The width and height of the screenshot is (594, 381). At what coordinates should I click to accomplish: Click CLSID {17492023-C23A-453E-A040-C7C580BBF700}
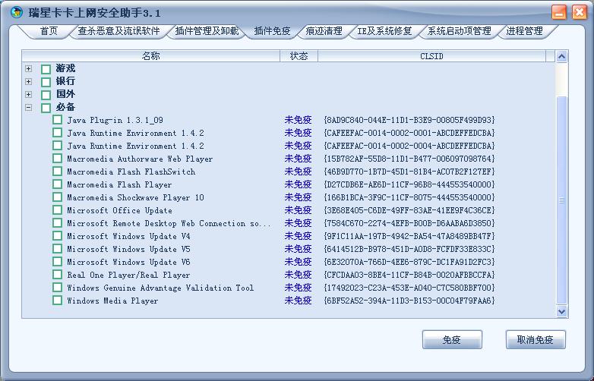pyautogui.click(x=409, y=288)
